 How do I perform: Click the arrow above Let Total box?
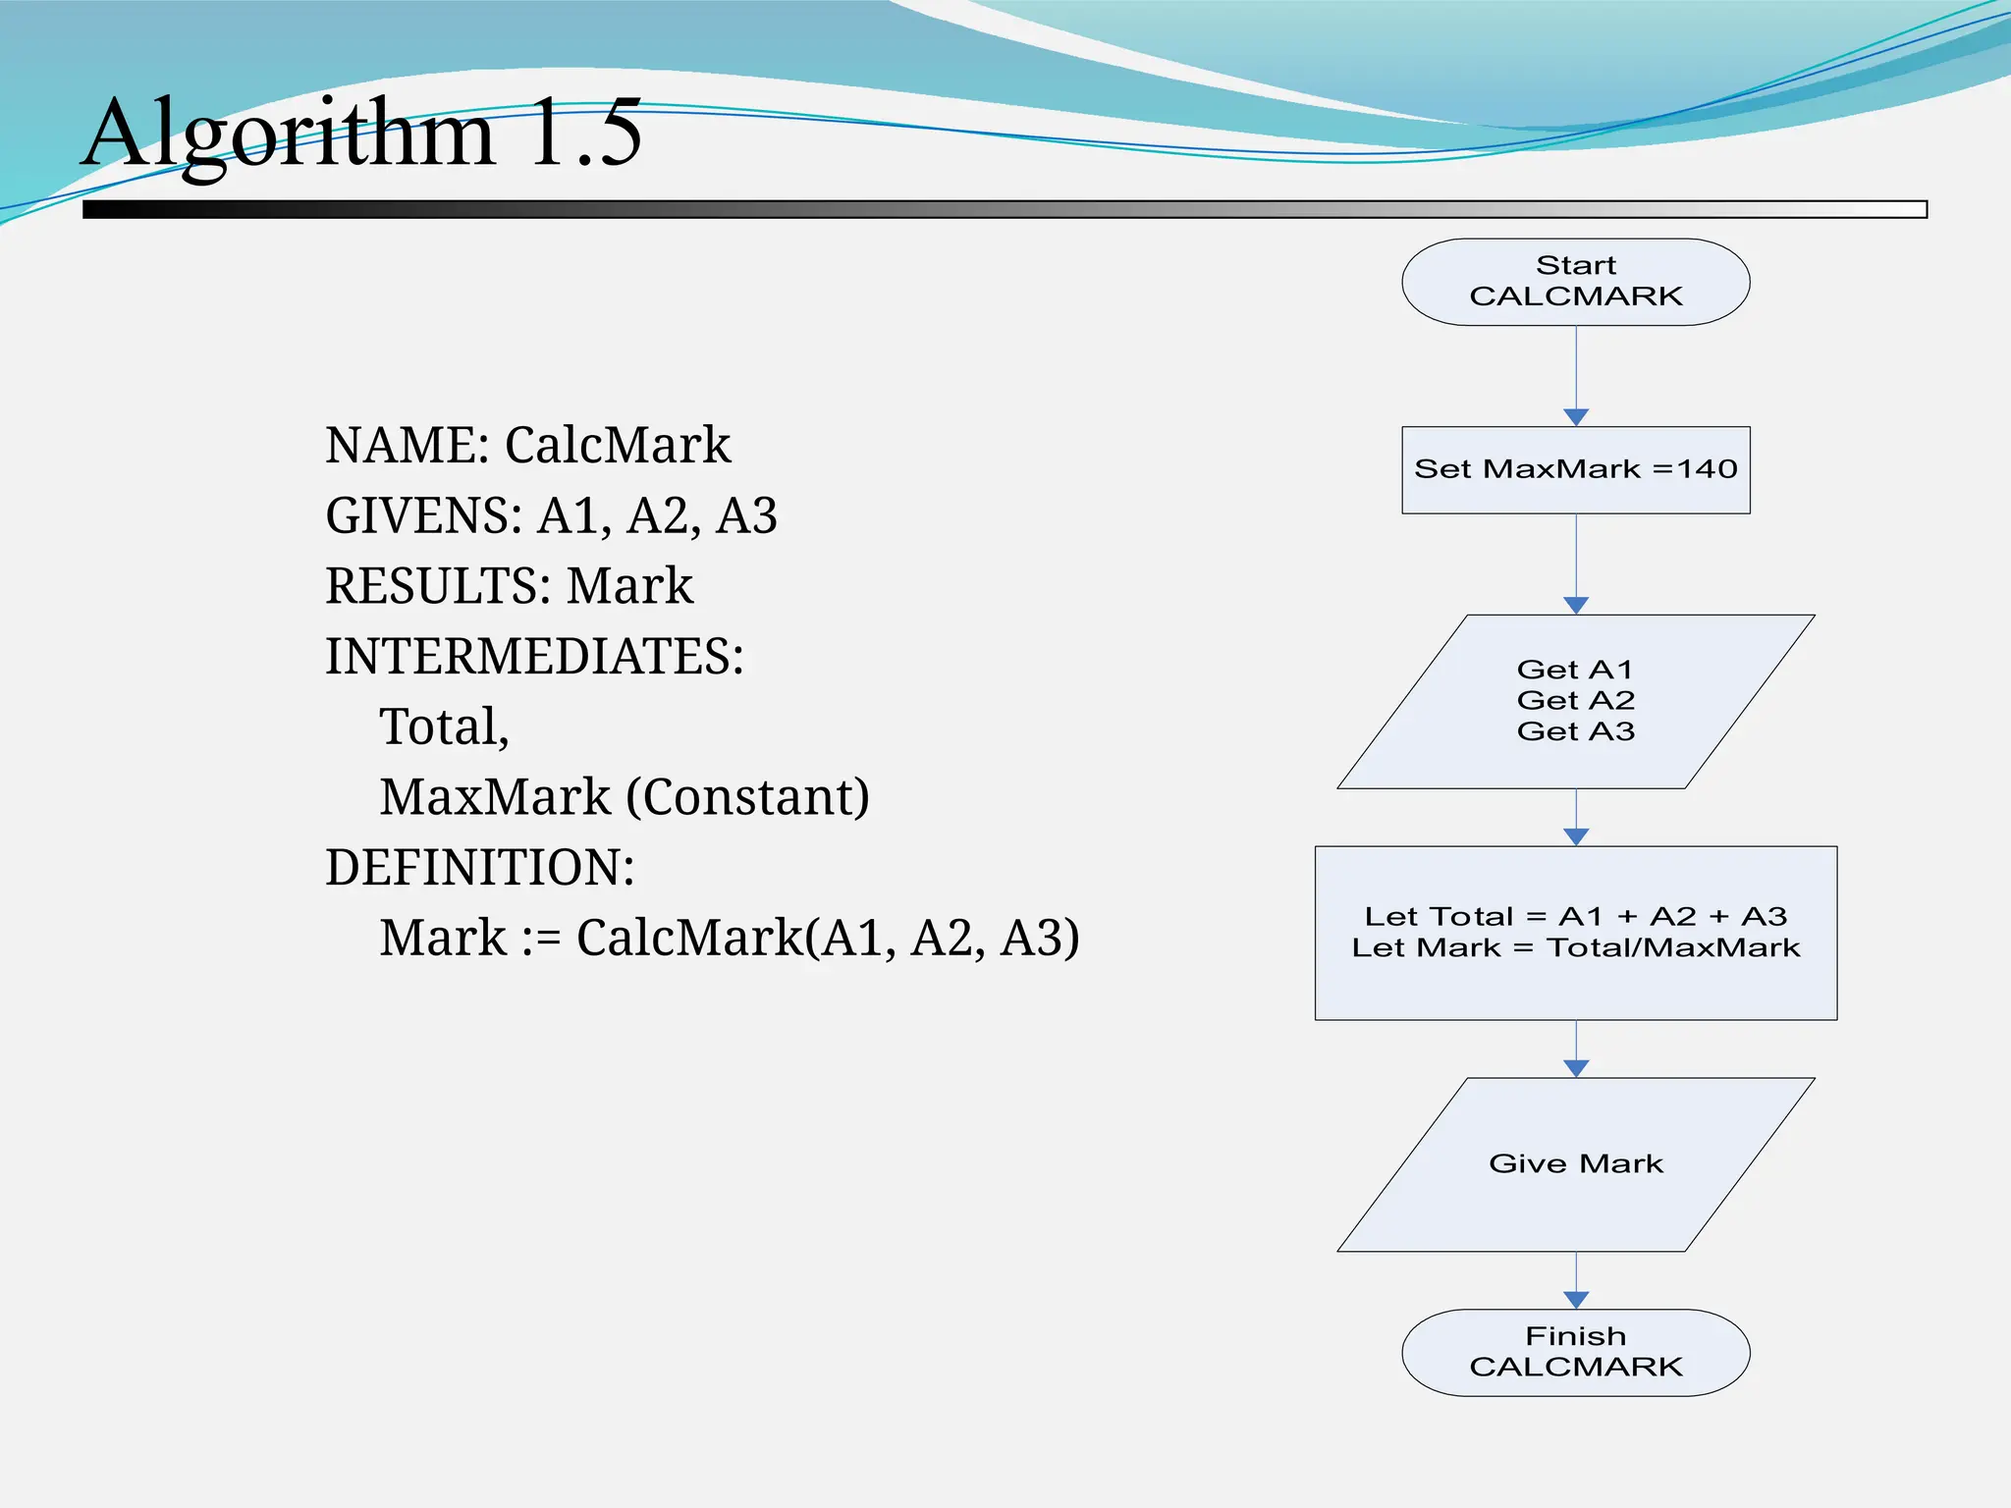point(1576,817)
